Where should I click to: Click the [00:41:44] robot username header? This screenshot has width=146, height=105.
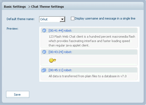60,31
